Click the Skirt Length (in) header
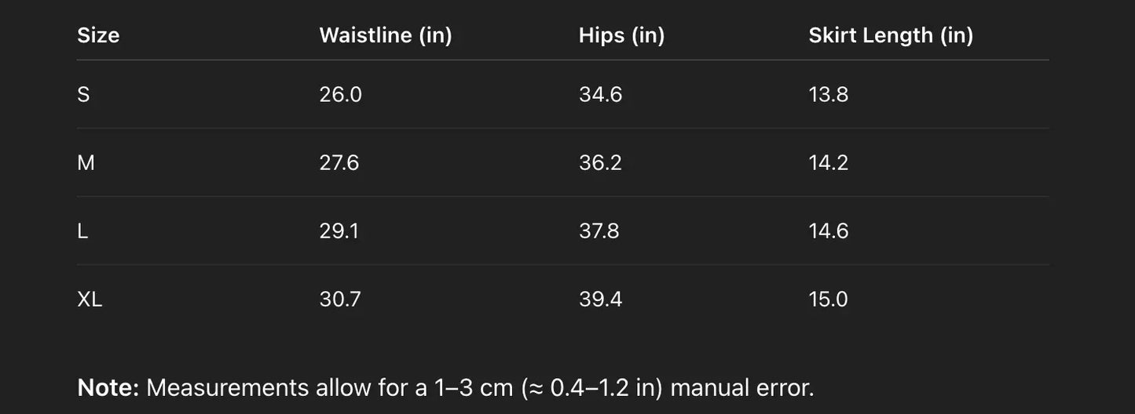 pyautogui.click(x=891, y=35)
